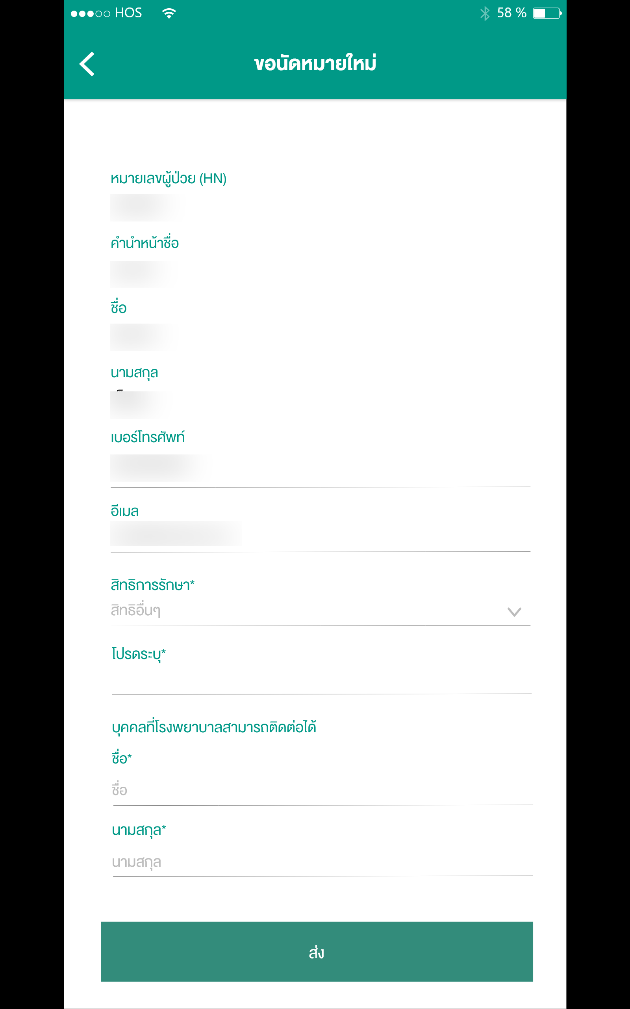Tap the 58 % battery percentage
Viewport: 630px width, 1009px height.
(x=511, y=13)
